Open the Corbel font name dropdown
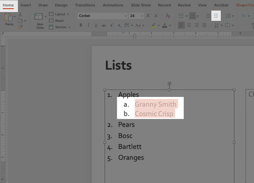Screen dimensions: 254x183 [x=126, y=16]
